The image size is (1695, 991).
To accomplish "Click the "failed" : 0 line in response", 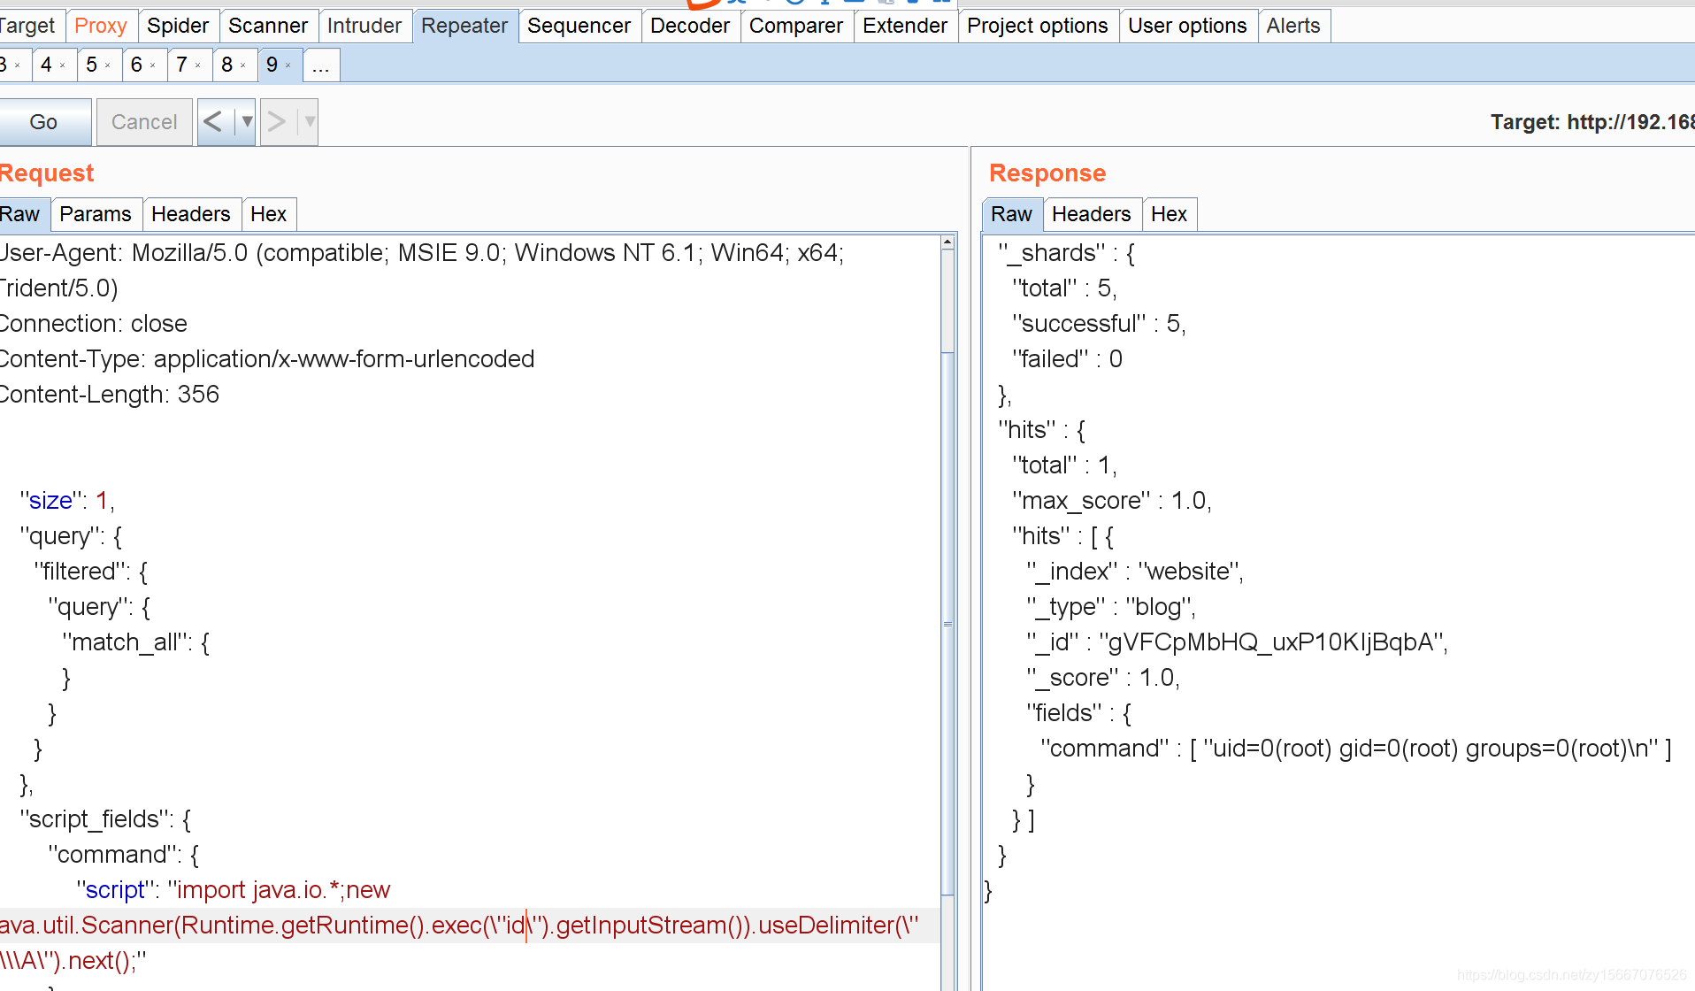I will [1068, 359].
